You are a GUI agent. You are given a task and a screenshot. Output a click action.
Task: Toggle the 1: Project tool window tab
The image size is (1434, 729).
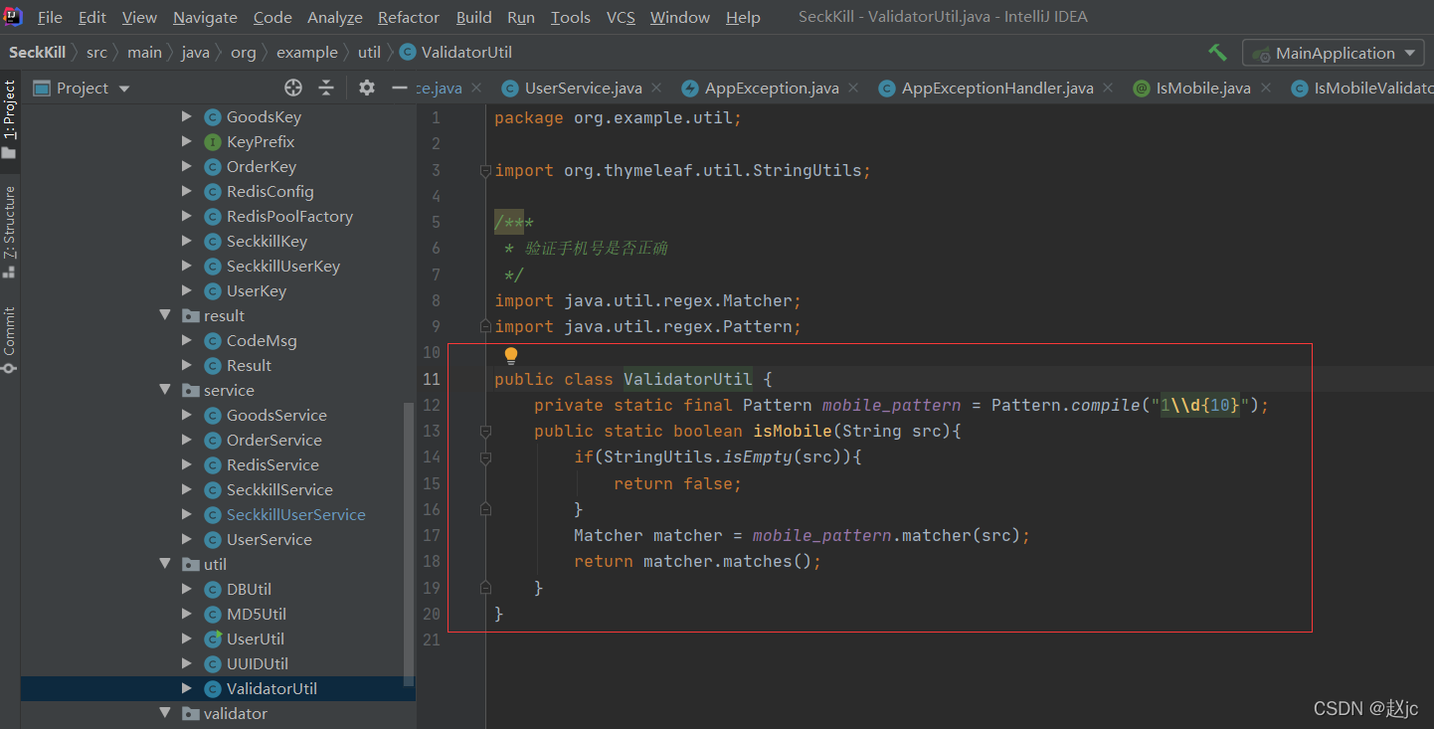coord(10,119)
